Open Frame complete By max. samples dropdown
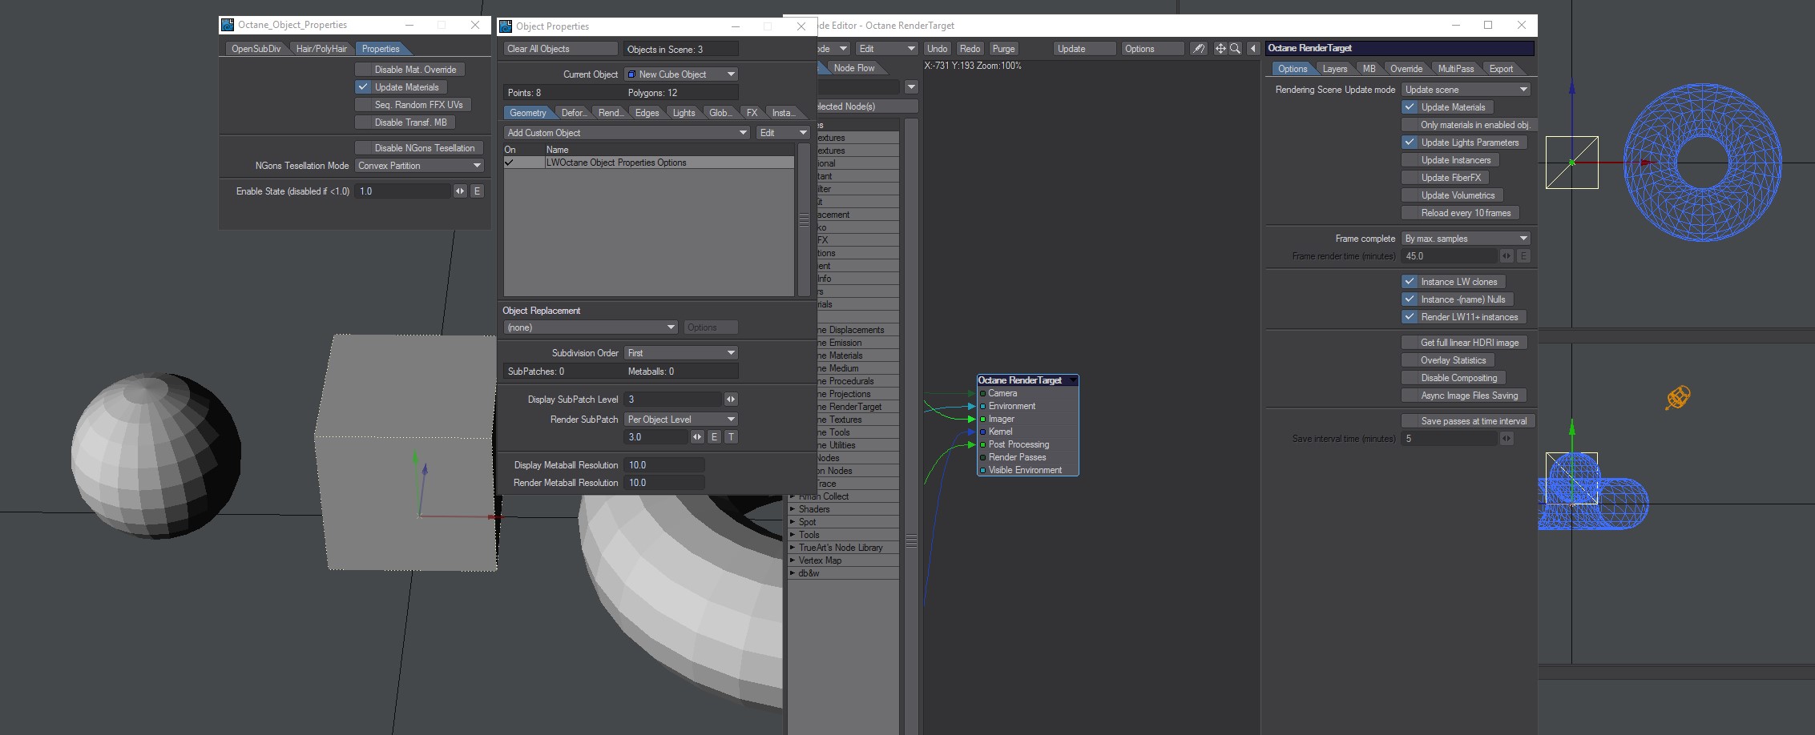1815x735 pixels. [x=1466, y=239]
